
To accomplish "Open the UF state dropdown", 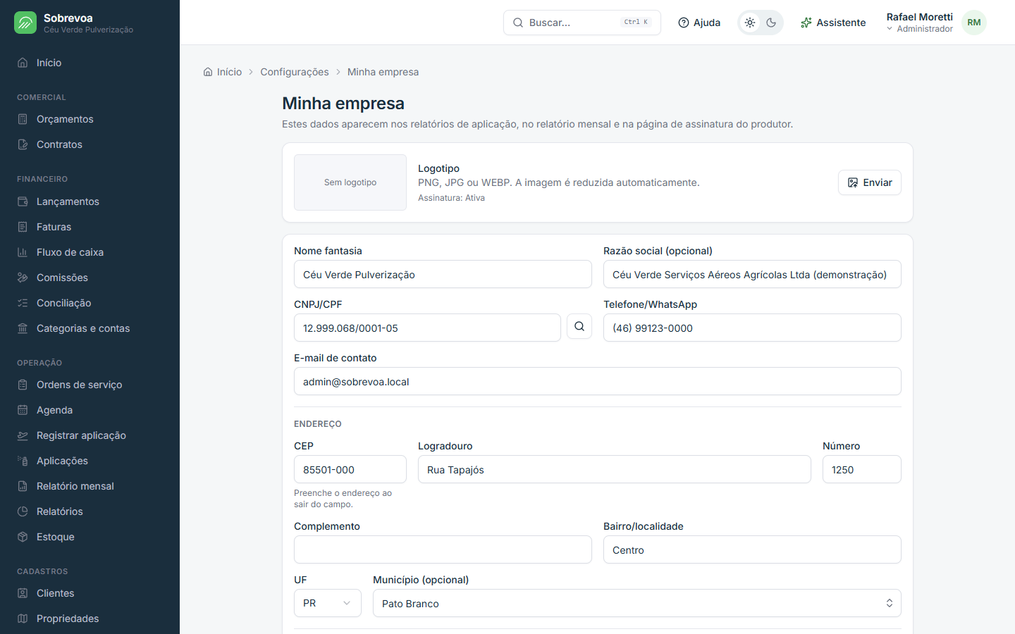I will coord(328,603).
